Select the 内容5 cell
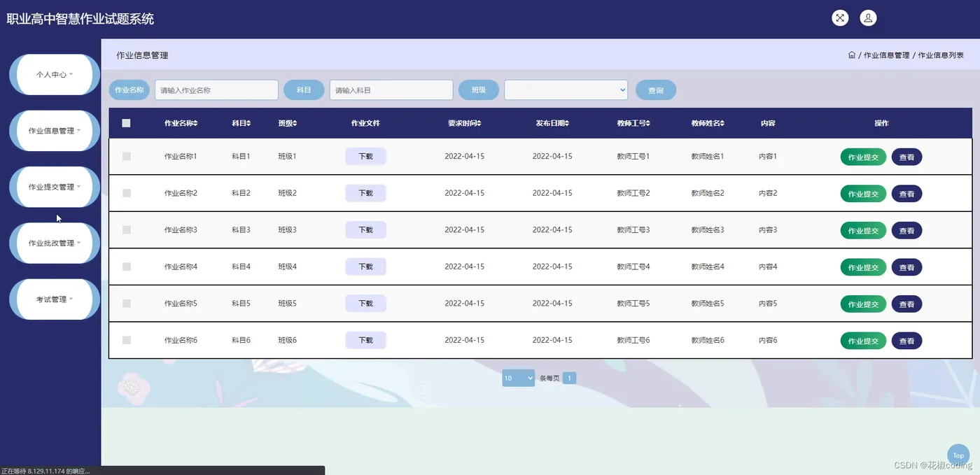Image resolution: width=980 pixels, height=475 pixels. coord(768,304)
